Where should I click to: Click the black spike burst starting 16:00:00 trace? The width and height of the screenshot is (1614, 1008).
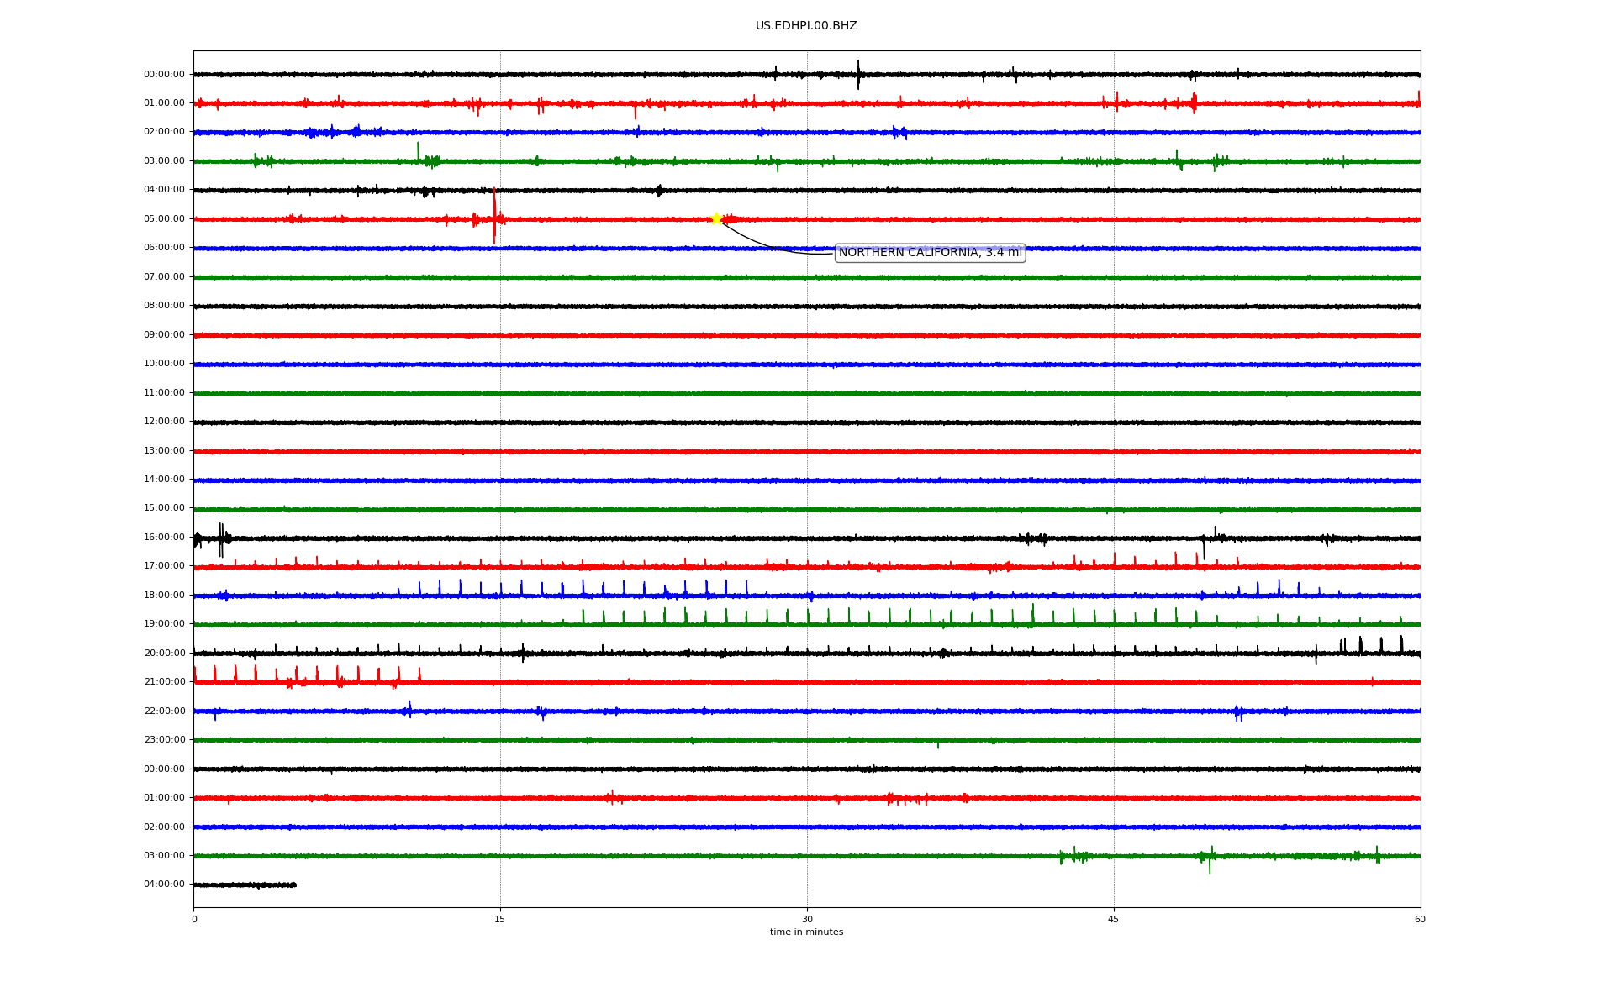click(x=221, y=539)
